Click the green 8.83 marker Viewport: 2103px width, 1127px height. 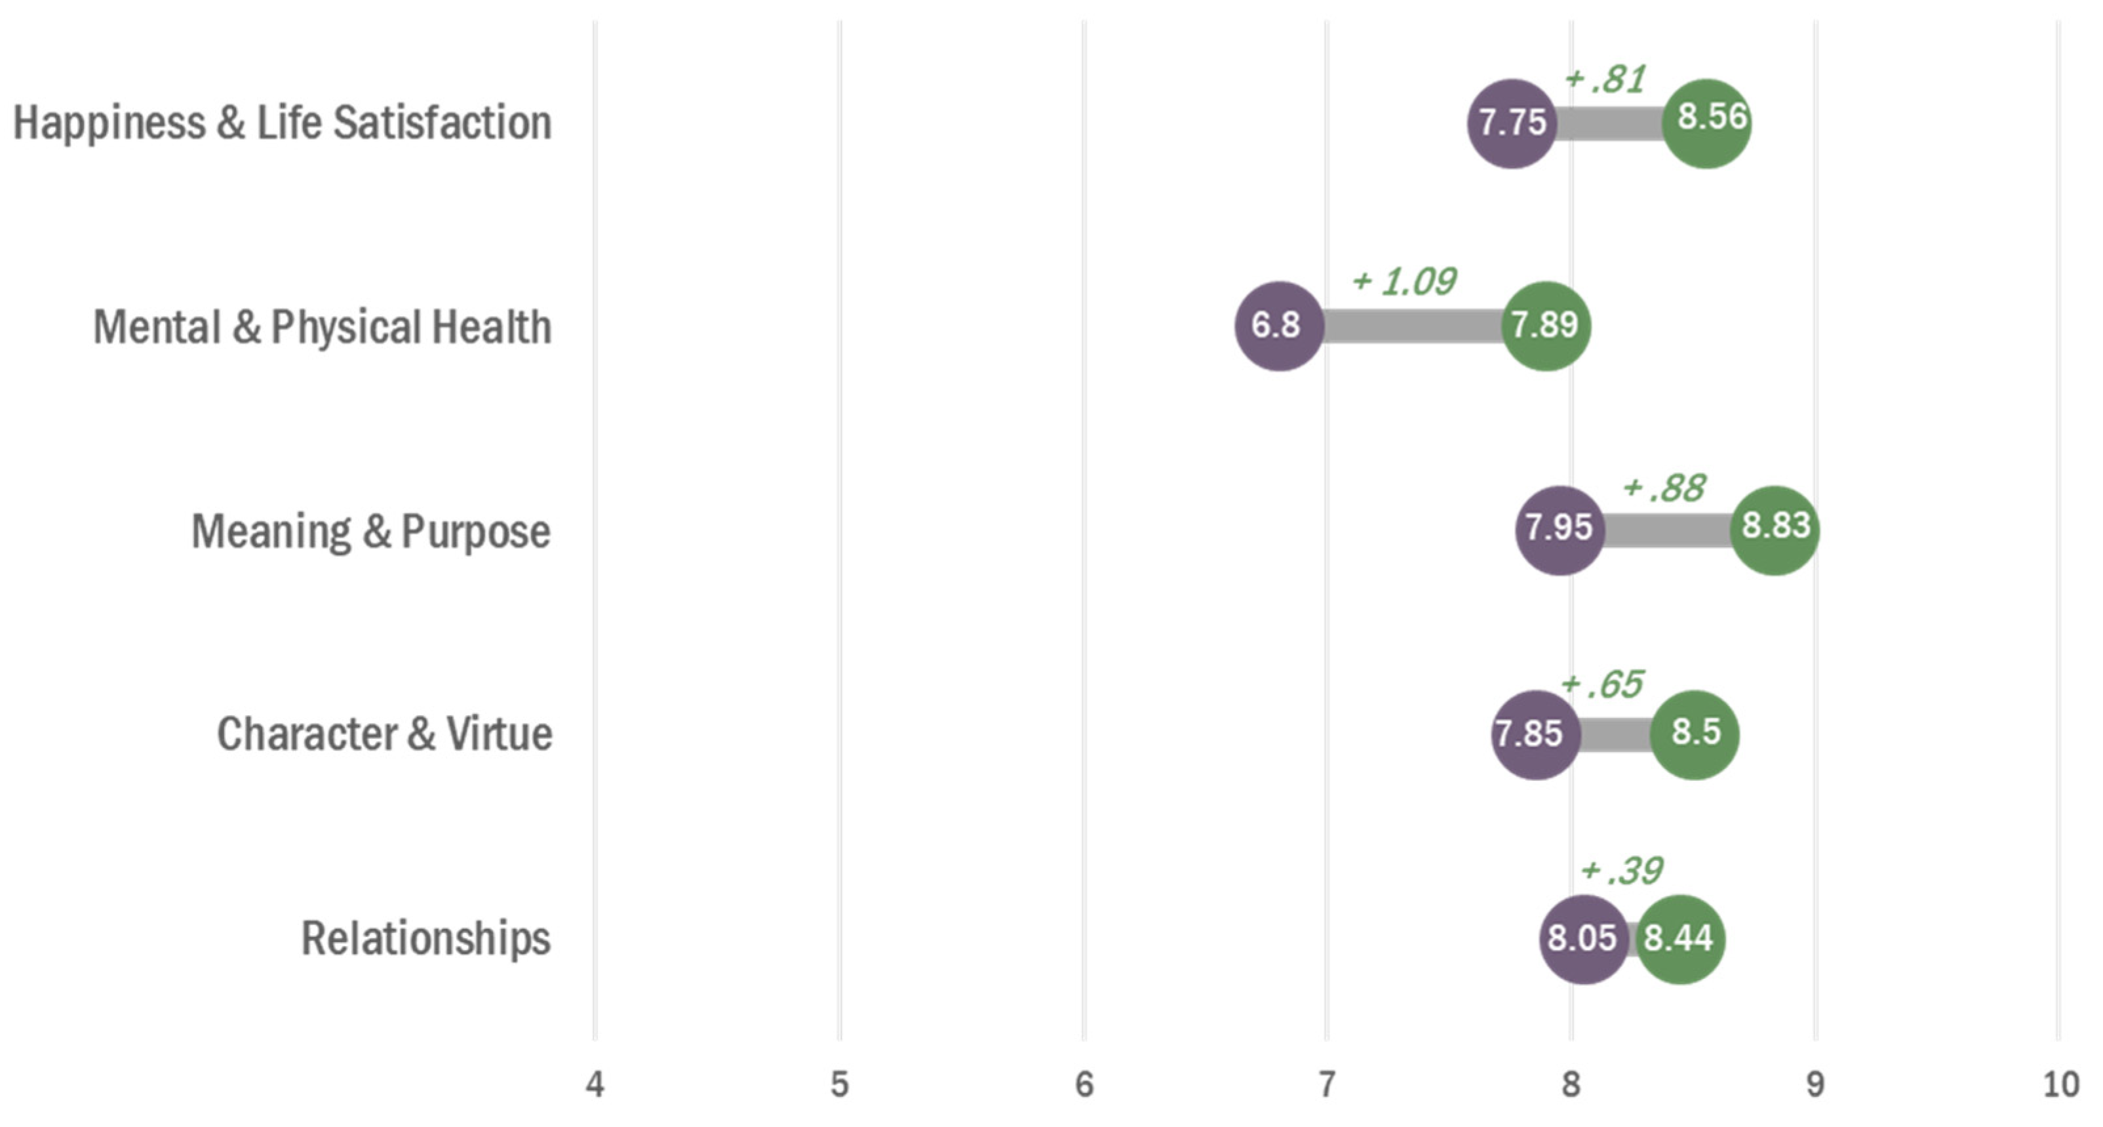1775,529
